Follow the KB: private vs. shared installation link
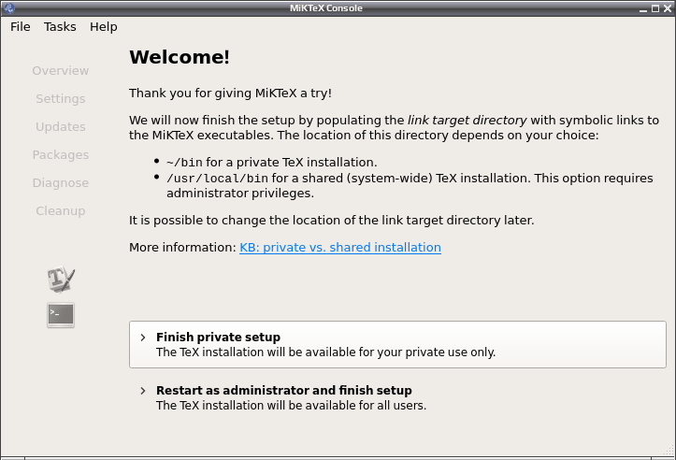The width and height of the screenshot is (676, 460). click(340, 248)
